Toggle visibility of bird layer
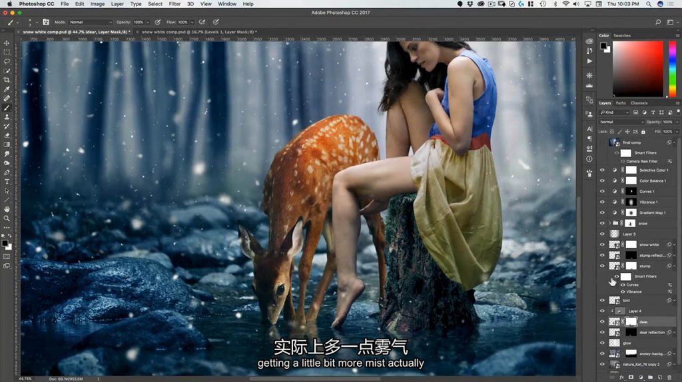Screen dimensions: 682x382 tap(602, 300)
